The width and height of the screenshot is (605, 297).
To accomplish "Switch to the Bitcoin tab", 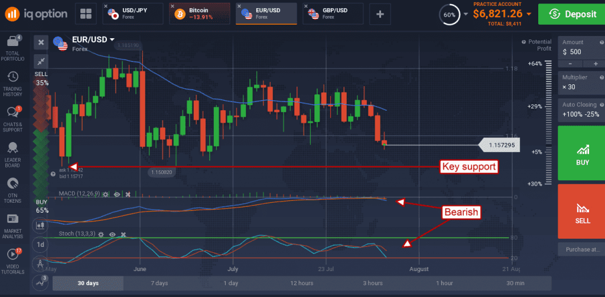I will [200, 14].
